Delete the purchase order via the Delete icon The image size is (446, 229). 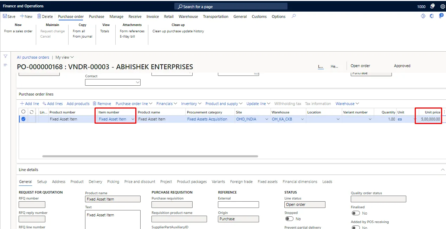click(45, 17)
